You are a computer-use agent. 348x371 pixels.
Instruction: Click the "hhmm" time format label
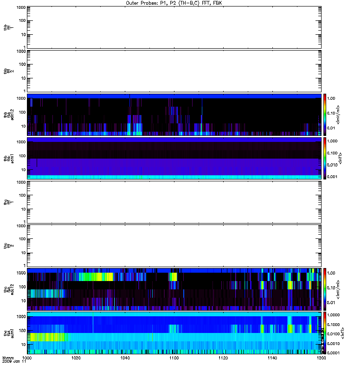[x=8, y=358]
